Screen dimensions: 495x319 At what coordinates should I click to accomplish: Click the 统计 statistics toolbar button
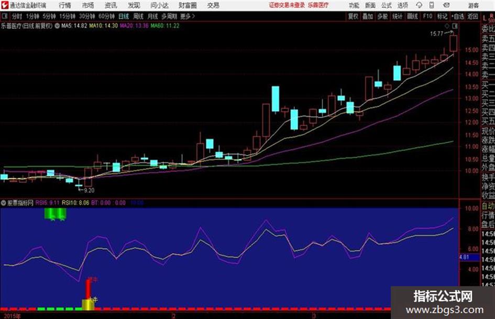tap(398, 16)
